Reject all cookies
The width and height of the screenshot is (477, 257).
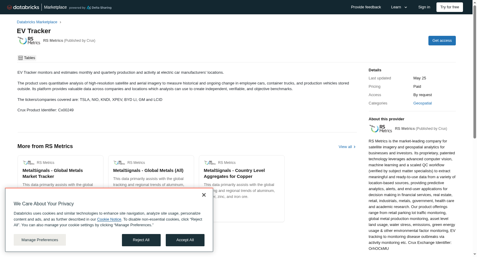(x=141, y=240)
